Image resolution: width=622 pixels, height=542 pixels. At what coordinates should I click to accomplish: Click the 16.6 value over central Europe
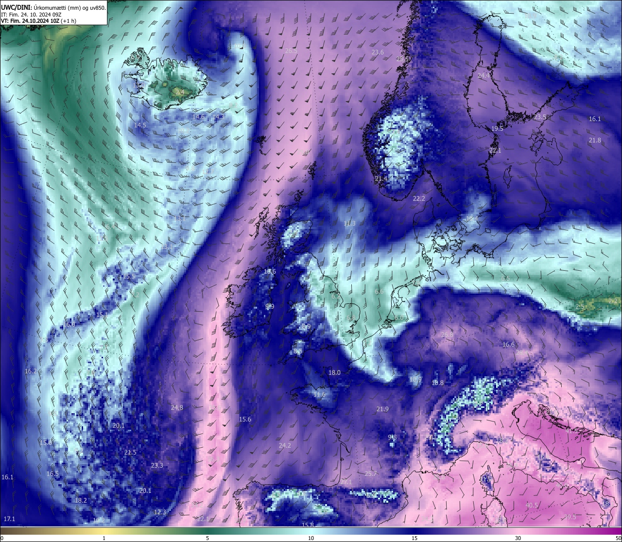508,344
